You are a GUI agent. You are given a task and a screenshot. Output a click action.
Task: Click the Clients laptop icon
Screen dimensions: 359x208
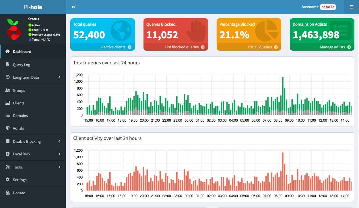8,103
